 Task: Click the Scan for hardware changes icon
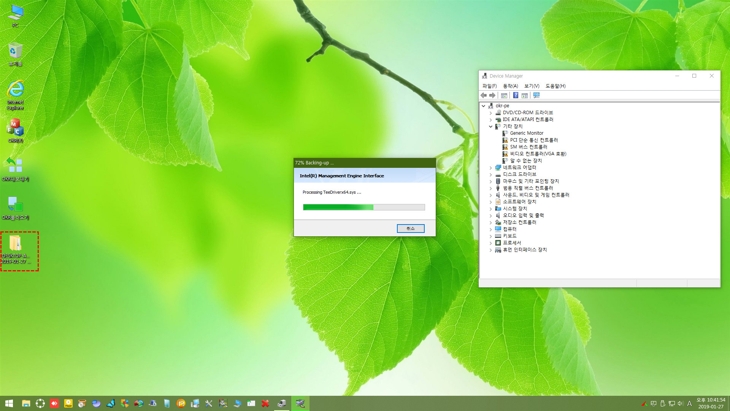point(536,96)
